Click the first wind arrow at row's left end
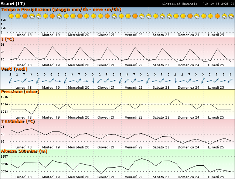This screenshot has width=235, height=179. [10, 81]
